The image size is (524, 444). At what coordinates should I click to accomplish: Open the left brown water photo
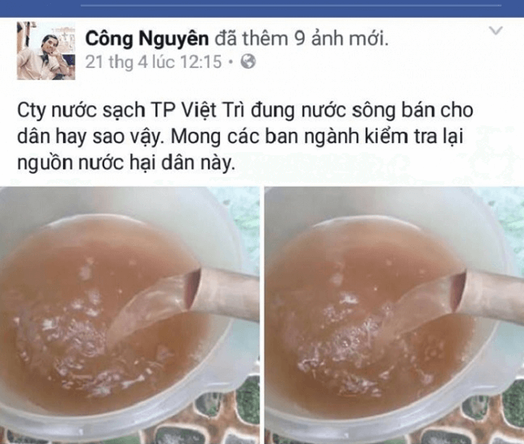[129, 315]
